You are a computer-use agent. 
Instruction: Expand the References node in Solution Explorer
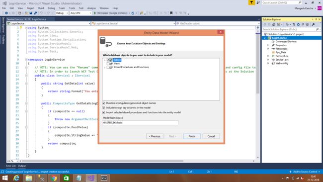pos(268,49)
